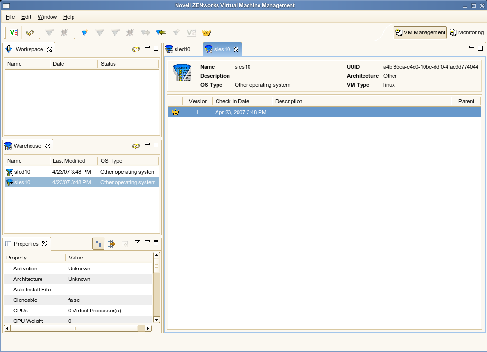The image size is (487, 352).
Task: Click the blue and green arrow toolbar icon
Action: [x=161, y=32]
